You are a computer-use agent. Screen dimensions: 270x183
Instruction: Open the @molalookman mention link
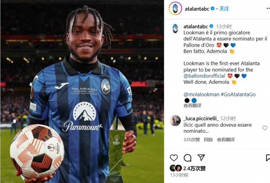[x=201, y=95]
